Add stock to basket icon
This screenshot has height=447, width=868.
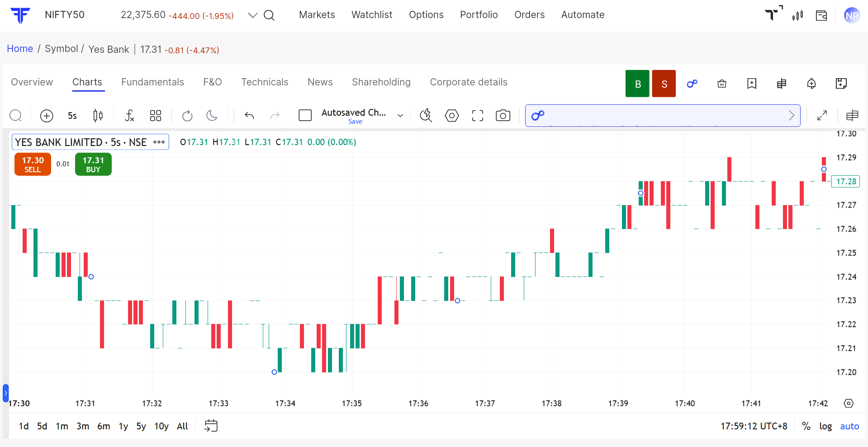tap(722, 84)
